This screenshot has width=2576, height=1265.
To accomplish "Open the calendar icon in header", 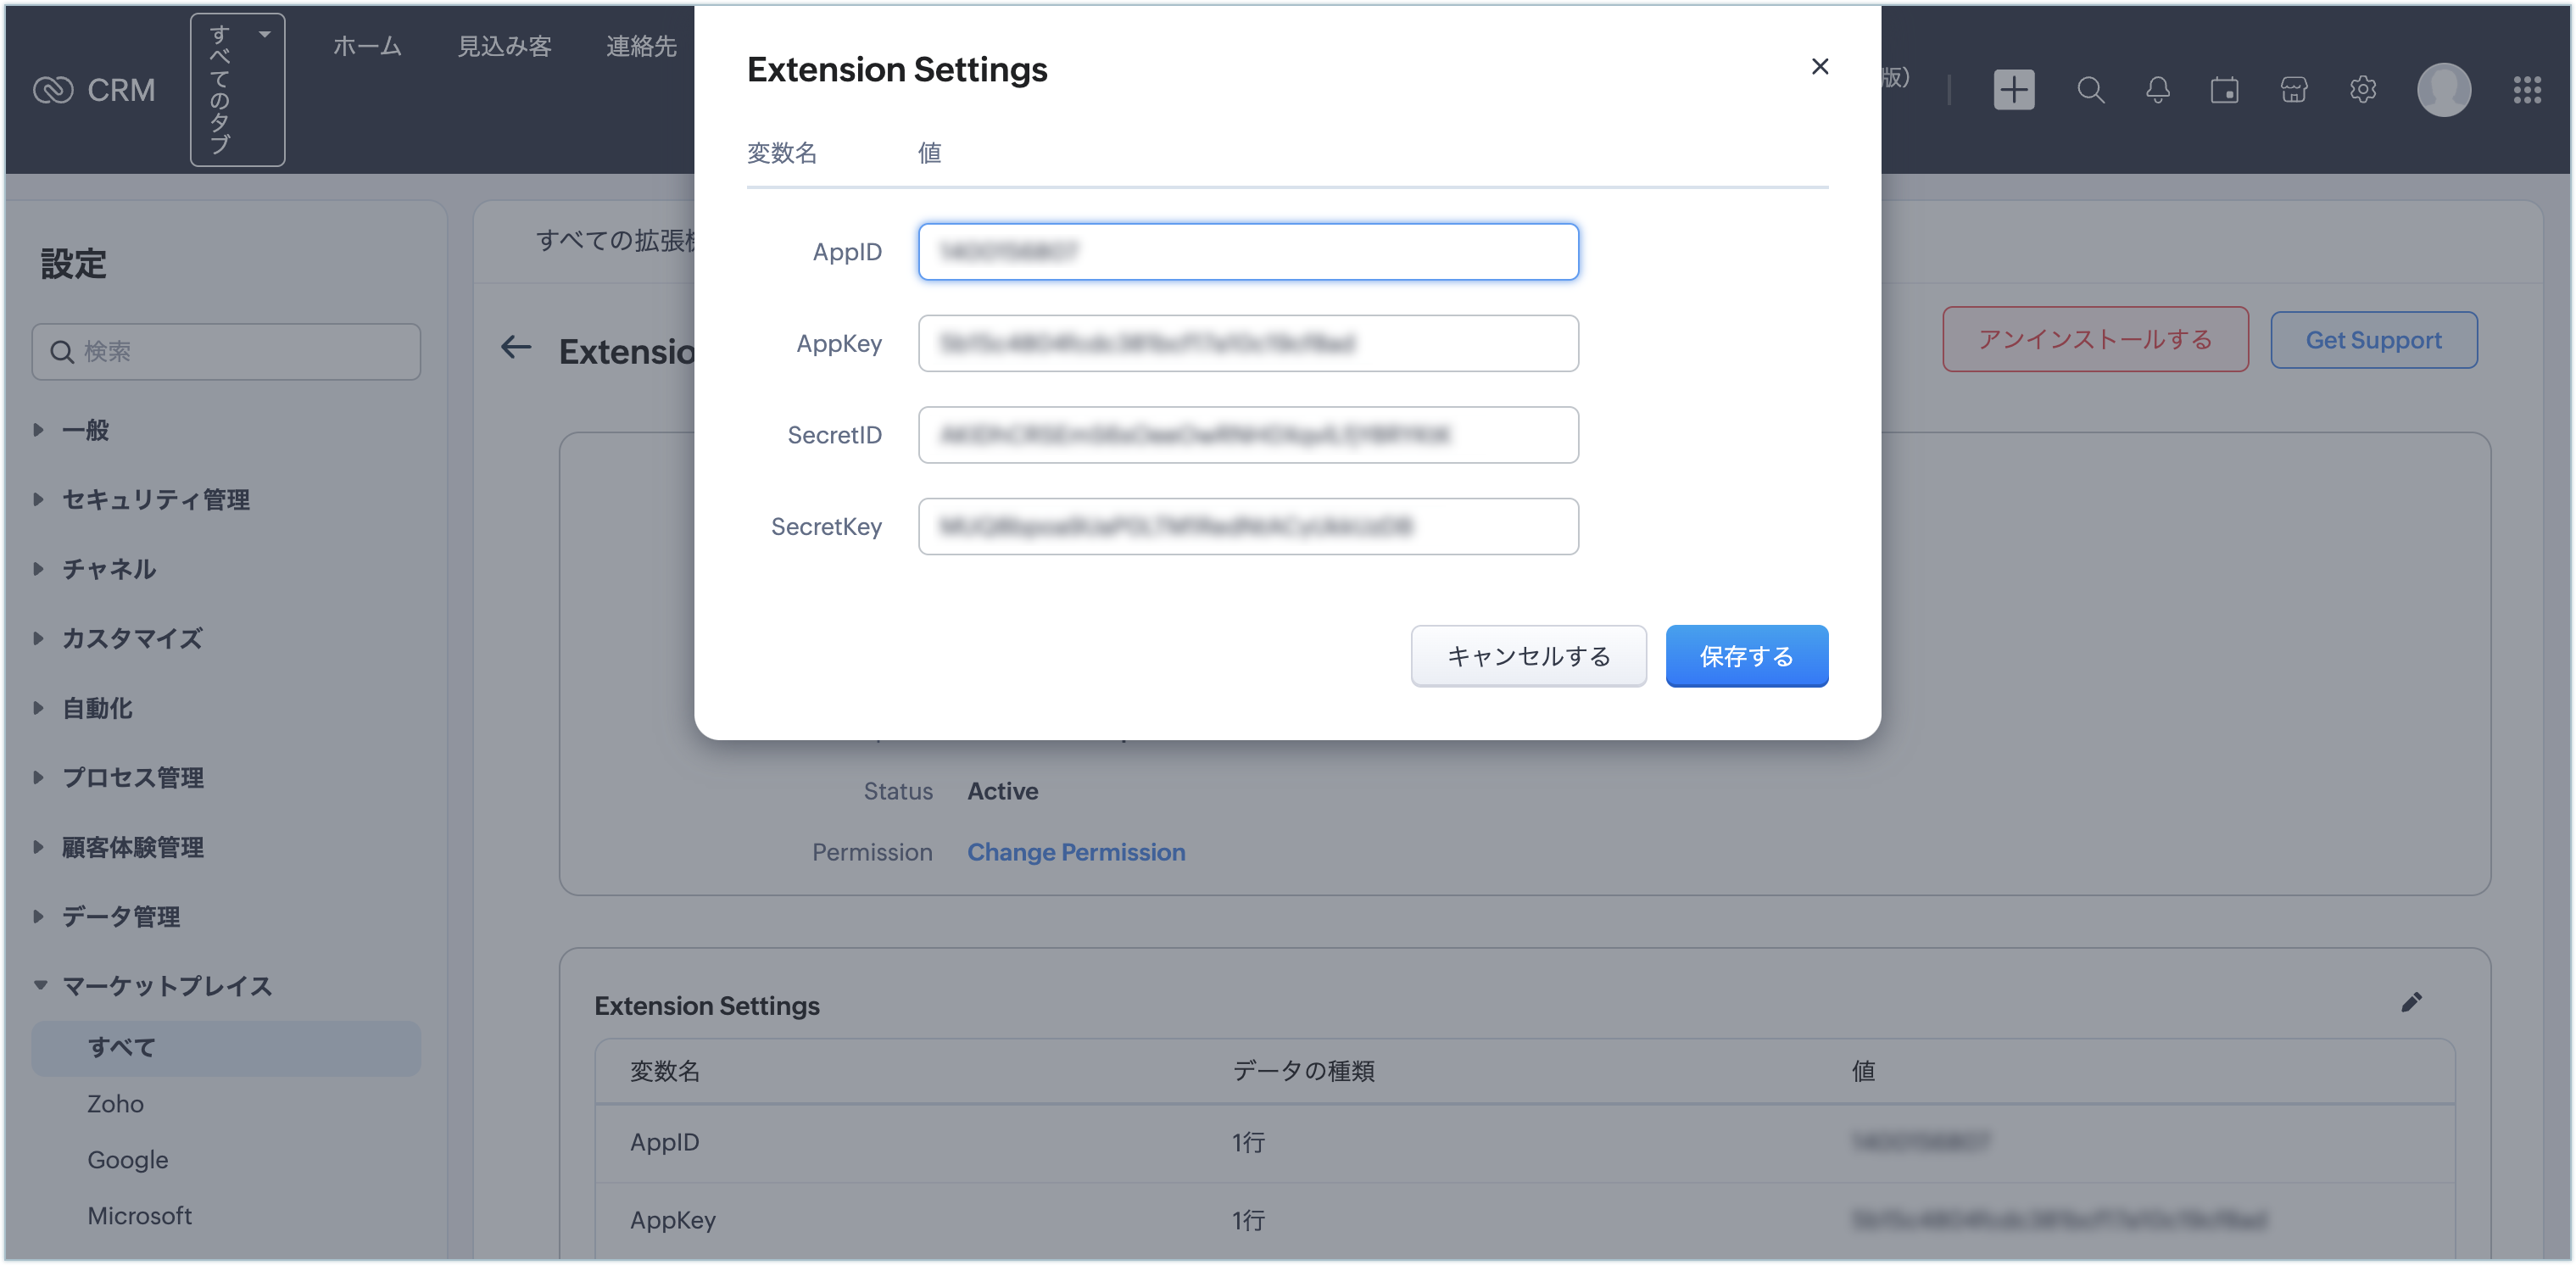I will 2224,90.
